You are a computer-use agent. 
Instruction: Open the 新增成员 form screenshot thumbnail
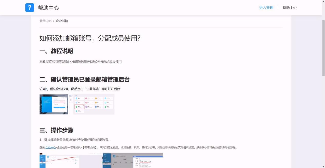pos(133,161)
